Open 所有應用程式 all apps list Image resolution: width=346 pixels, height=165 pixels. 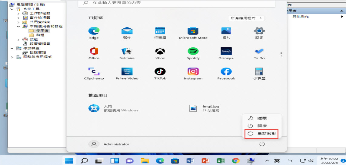pos(246,18)
